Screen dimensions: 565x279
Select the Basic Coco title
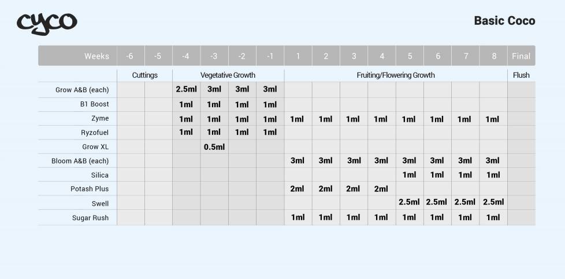[x=504, y=21]
